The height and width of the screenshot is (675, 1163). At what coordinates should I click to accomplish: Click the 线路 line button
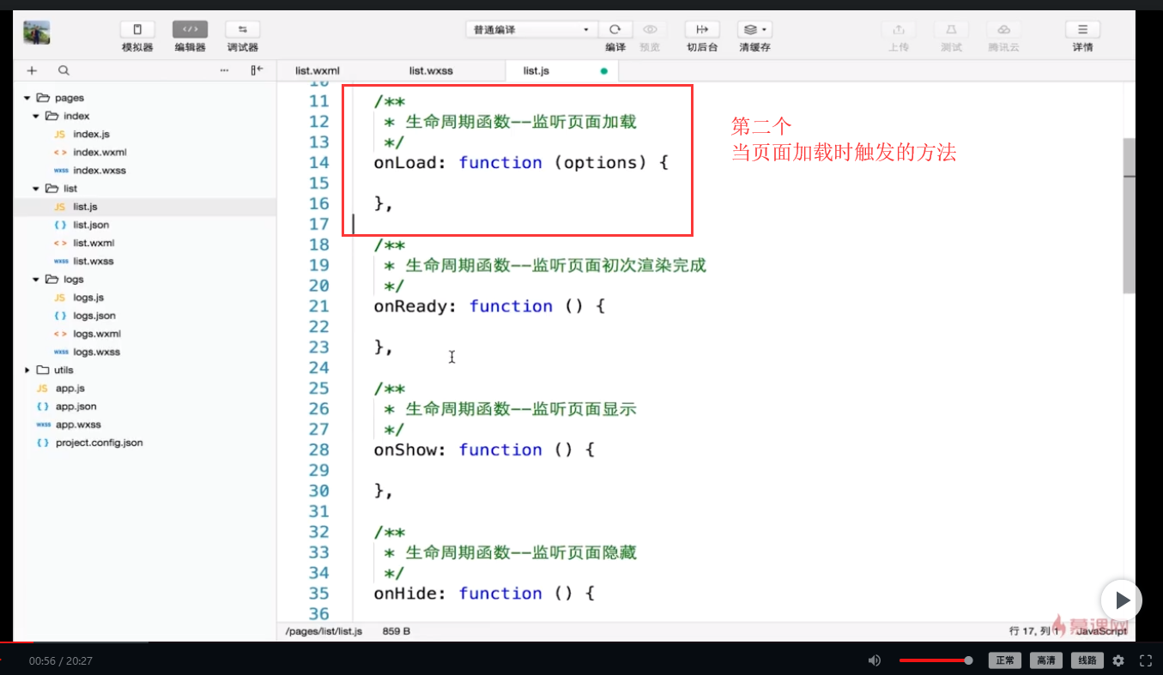(1087, 660)
